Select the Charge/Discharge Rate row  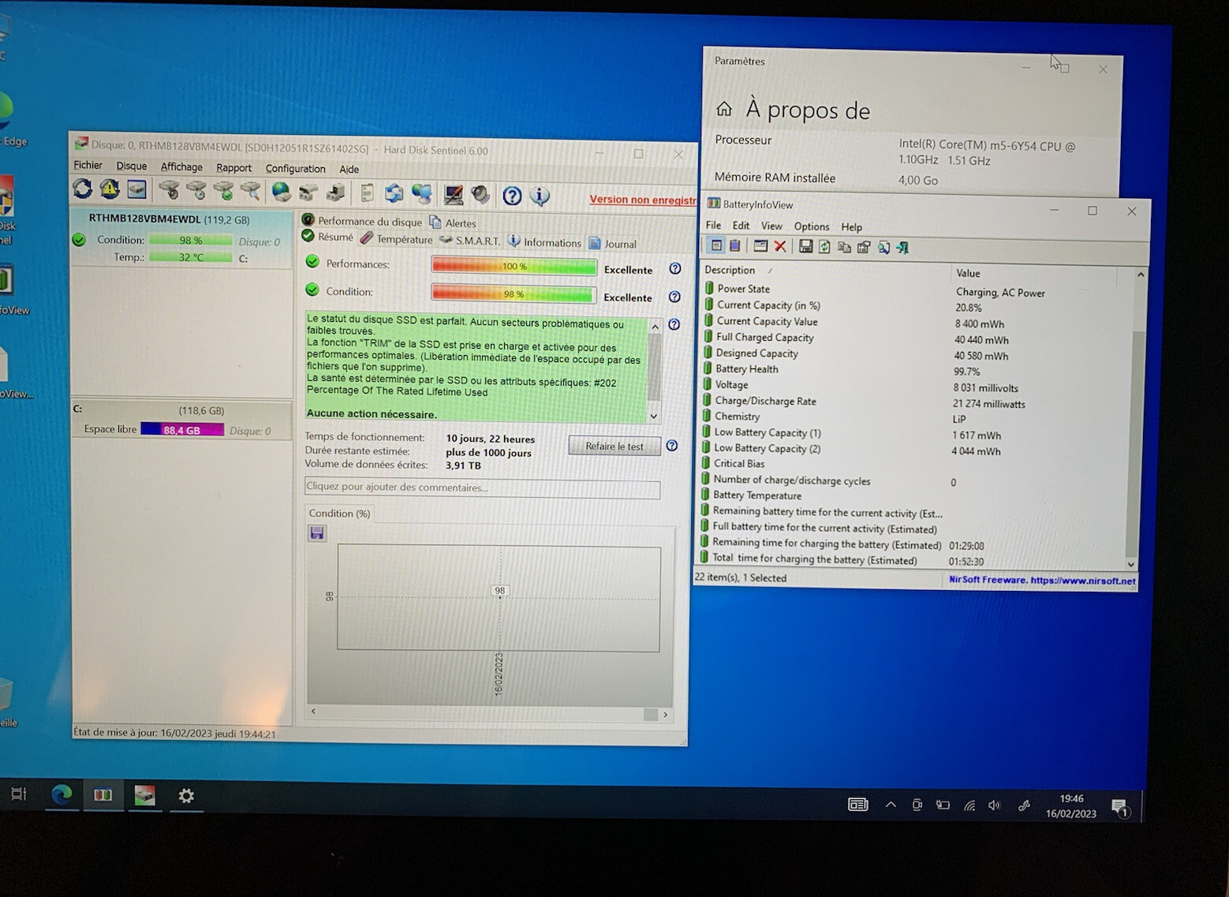click(x=915, y=402)
